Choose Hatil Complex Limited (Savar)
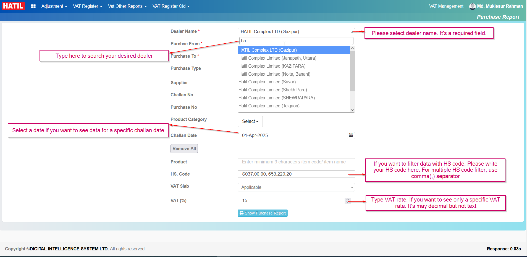This screenshot has width=527, height=257. coord(294,82)
